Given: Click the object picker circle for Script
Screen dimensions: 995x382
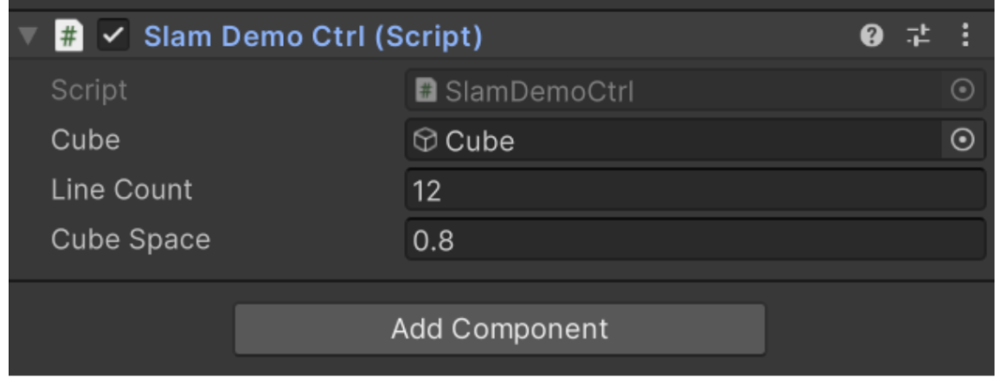Looking at the screenshot, I should click(x=963, y=91).
